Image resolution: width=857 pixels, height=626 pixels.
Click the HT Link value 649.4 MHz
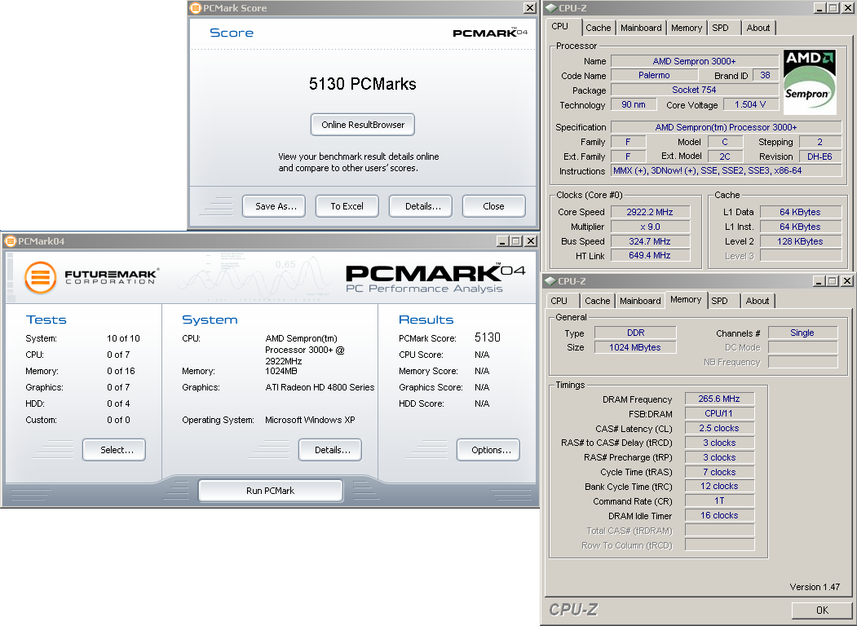pyautogui.click(x=650, y=255)
